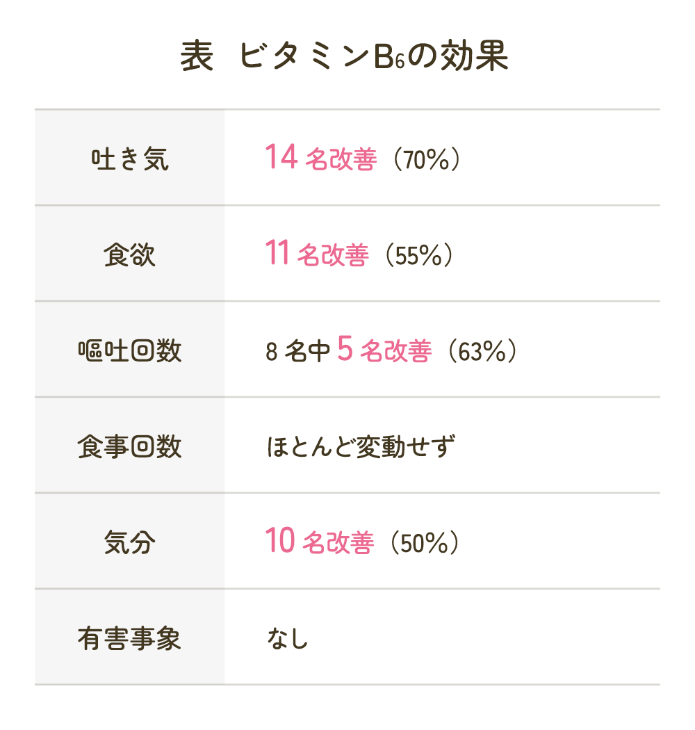This screenshot has height=730, width=695.
Task: Click the (70%) percentage value
Action: pos(425,160)
